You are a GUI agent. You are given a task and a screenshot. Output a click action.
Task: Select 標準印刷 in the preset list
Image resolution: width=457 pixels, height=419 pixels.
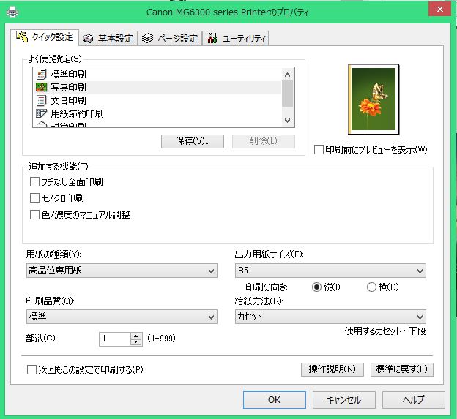157,75
